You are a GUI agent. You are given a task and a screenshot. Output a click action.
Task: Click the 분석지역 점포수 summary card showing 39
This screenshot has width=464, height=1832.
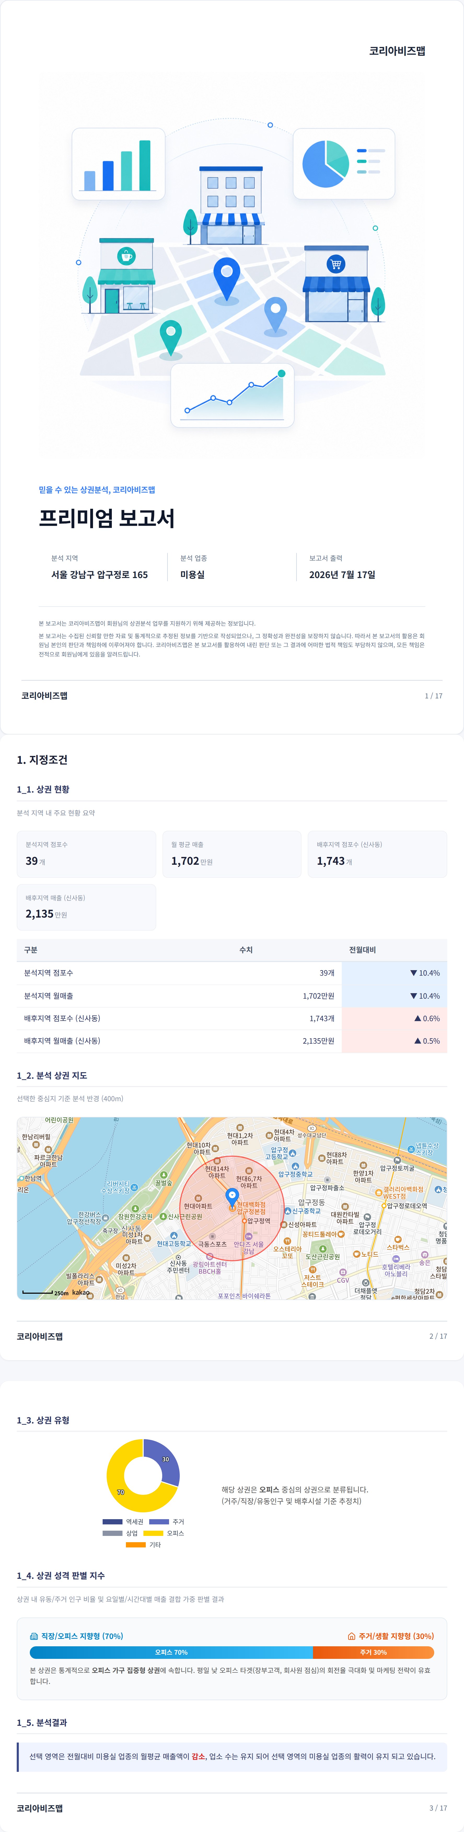86,854
